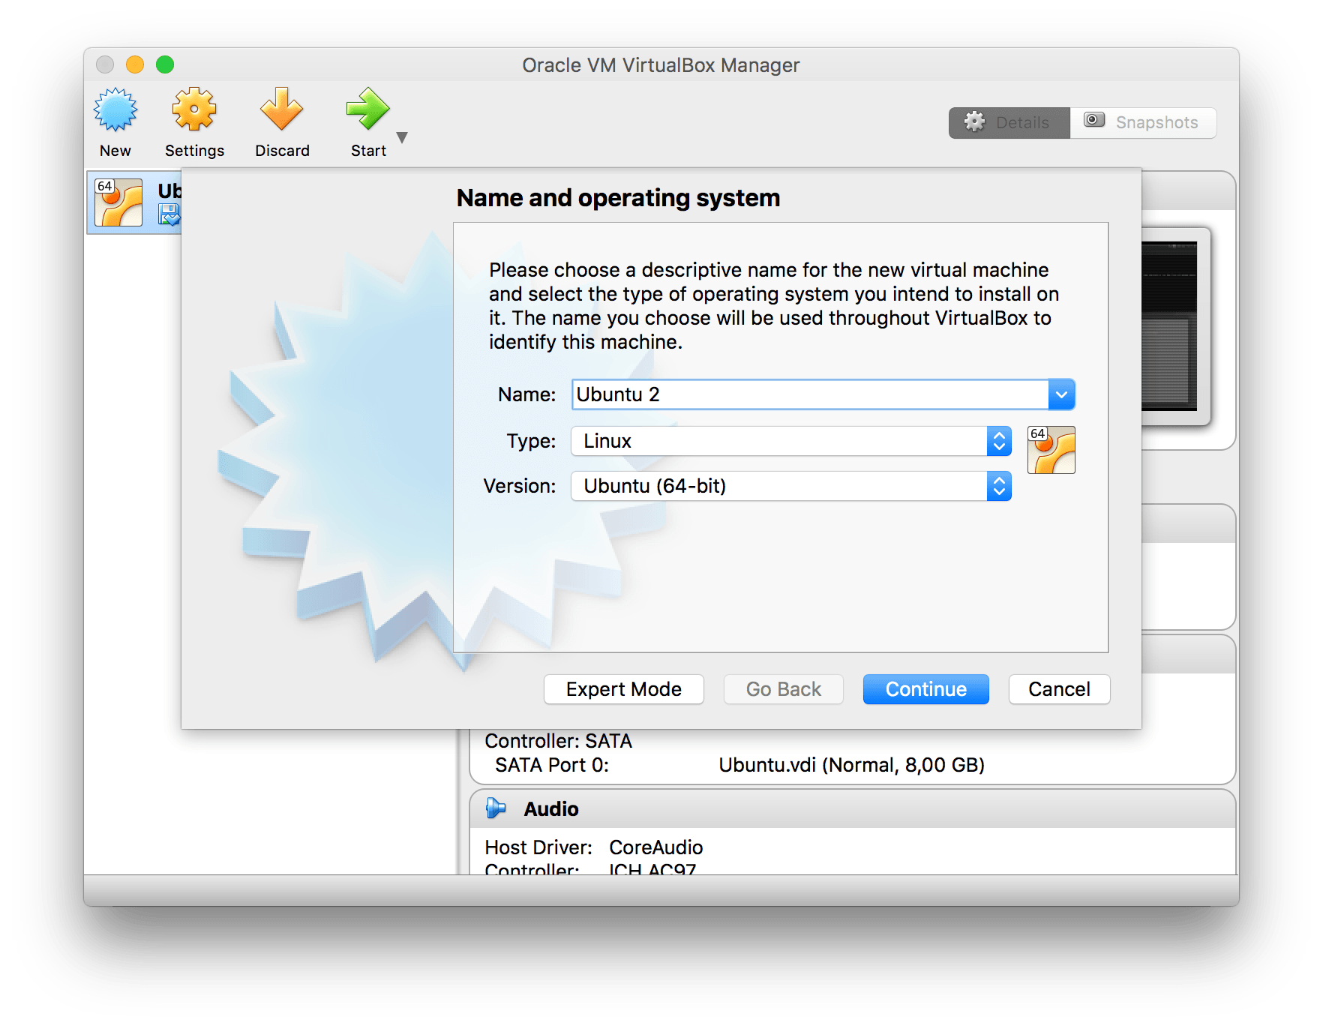Click the VM preview thumbnail

(x=1171, y=326)
